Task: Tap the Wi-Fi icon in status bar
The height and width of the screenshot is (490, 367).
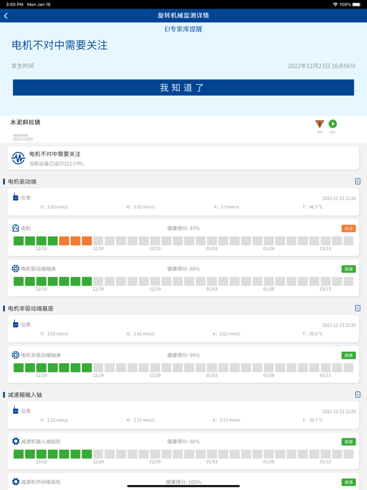Action: pos(335,4)
